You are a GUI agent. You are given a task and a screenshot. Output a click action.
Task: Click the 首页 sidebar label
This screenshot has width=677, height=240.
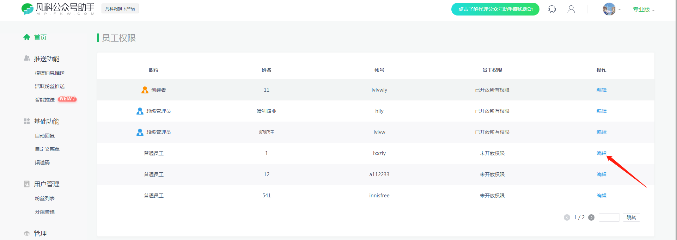click(40, 37)
